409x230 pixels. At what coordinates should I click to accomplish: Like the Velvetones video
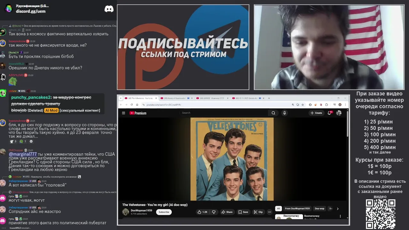[x=202, y=212]
